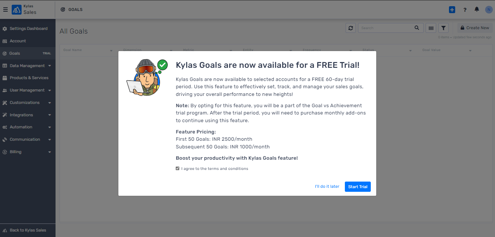Click Updated few seconds ago text
The width and height of the screenshot is (495, 237).
(x=472, y=37)
